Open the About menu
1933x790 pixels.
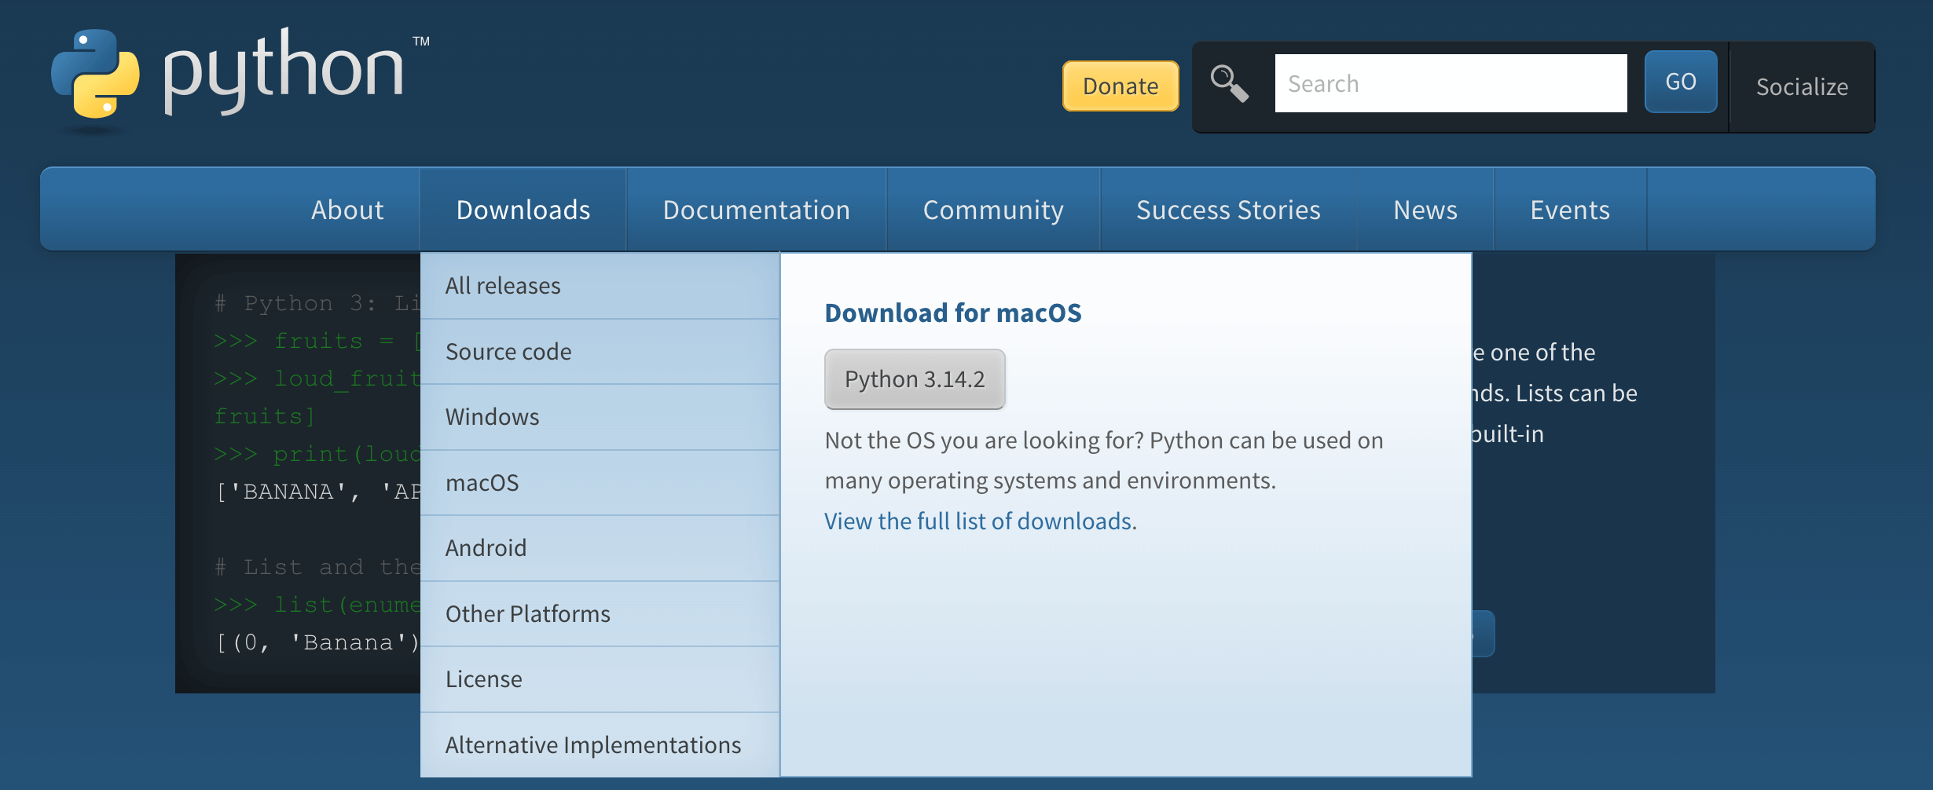coord(347,210)
